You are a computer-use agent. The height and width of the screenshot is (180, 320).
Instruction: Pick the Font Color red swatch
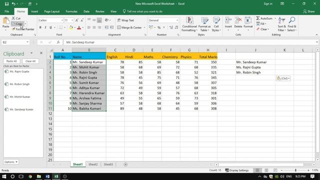(x=79, y=27)
